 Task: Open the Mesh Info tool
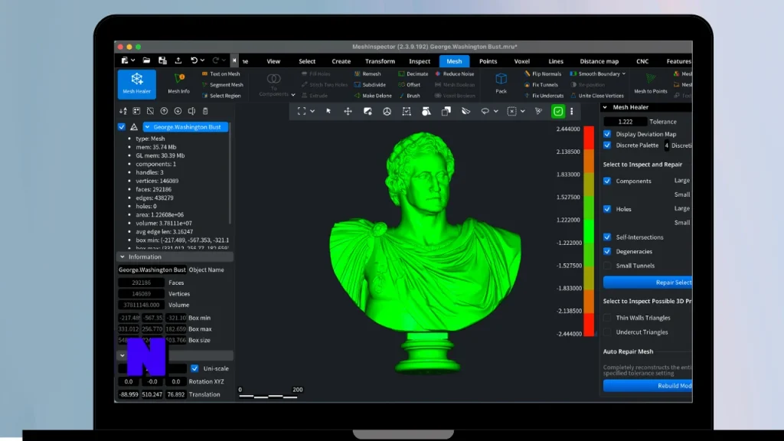[x=178, y=83]
